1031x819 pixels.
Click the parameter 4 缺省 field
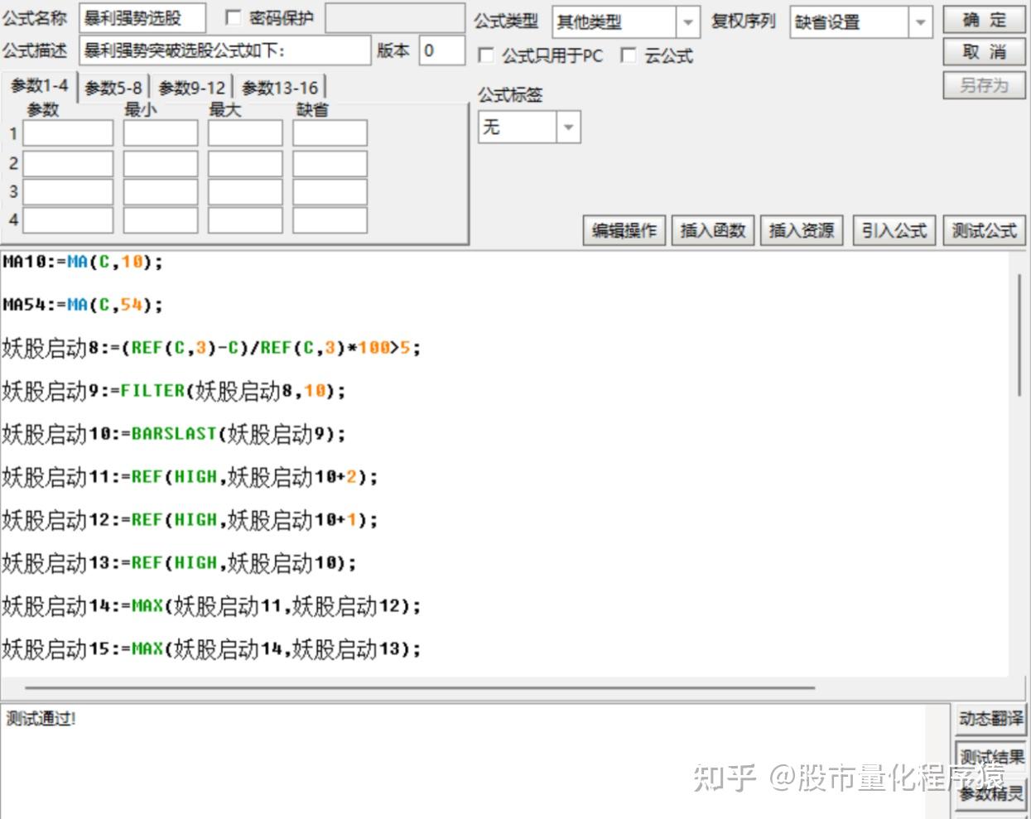pyautogui.click(x=330, y=219)
